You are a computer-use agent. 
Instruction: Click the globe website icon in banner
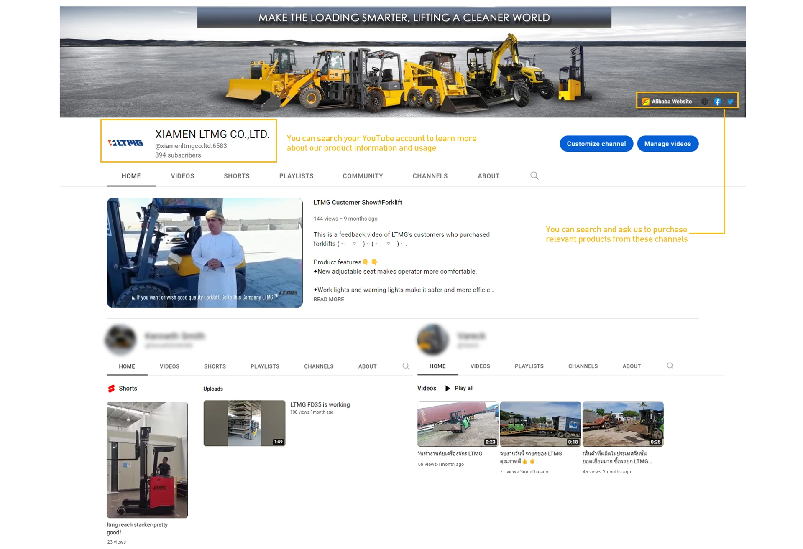(x=705, y=102)
